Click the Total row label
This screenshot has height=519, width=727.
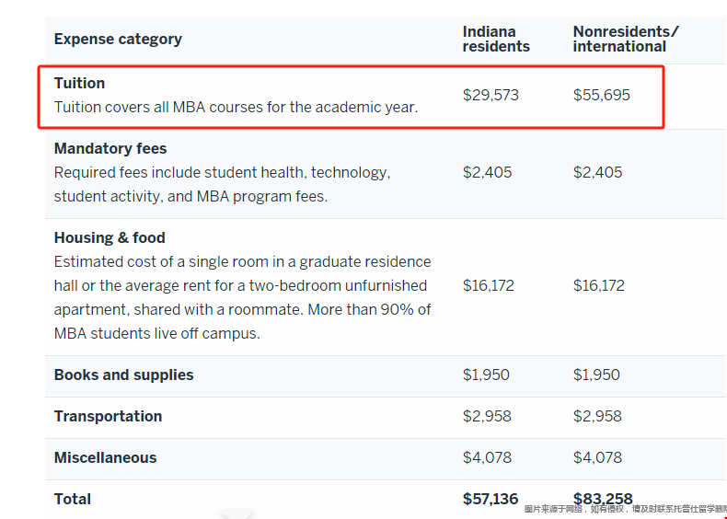73,499
